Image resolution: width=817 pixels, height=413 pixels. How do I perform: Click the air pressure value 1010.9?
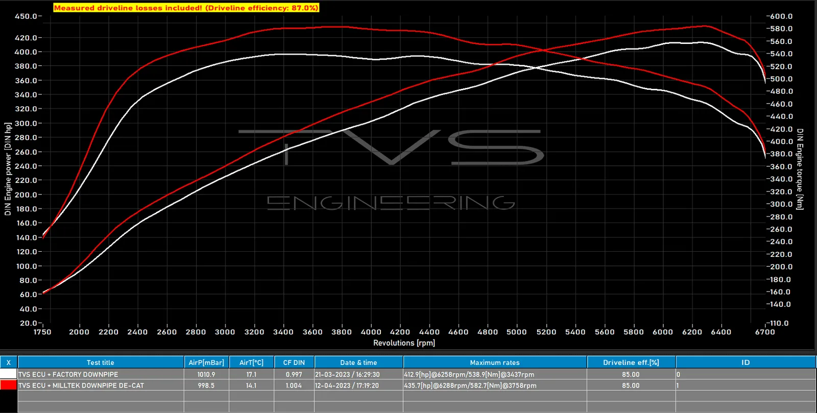pyautogui.click(x=206, y=374)
